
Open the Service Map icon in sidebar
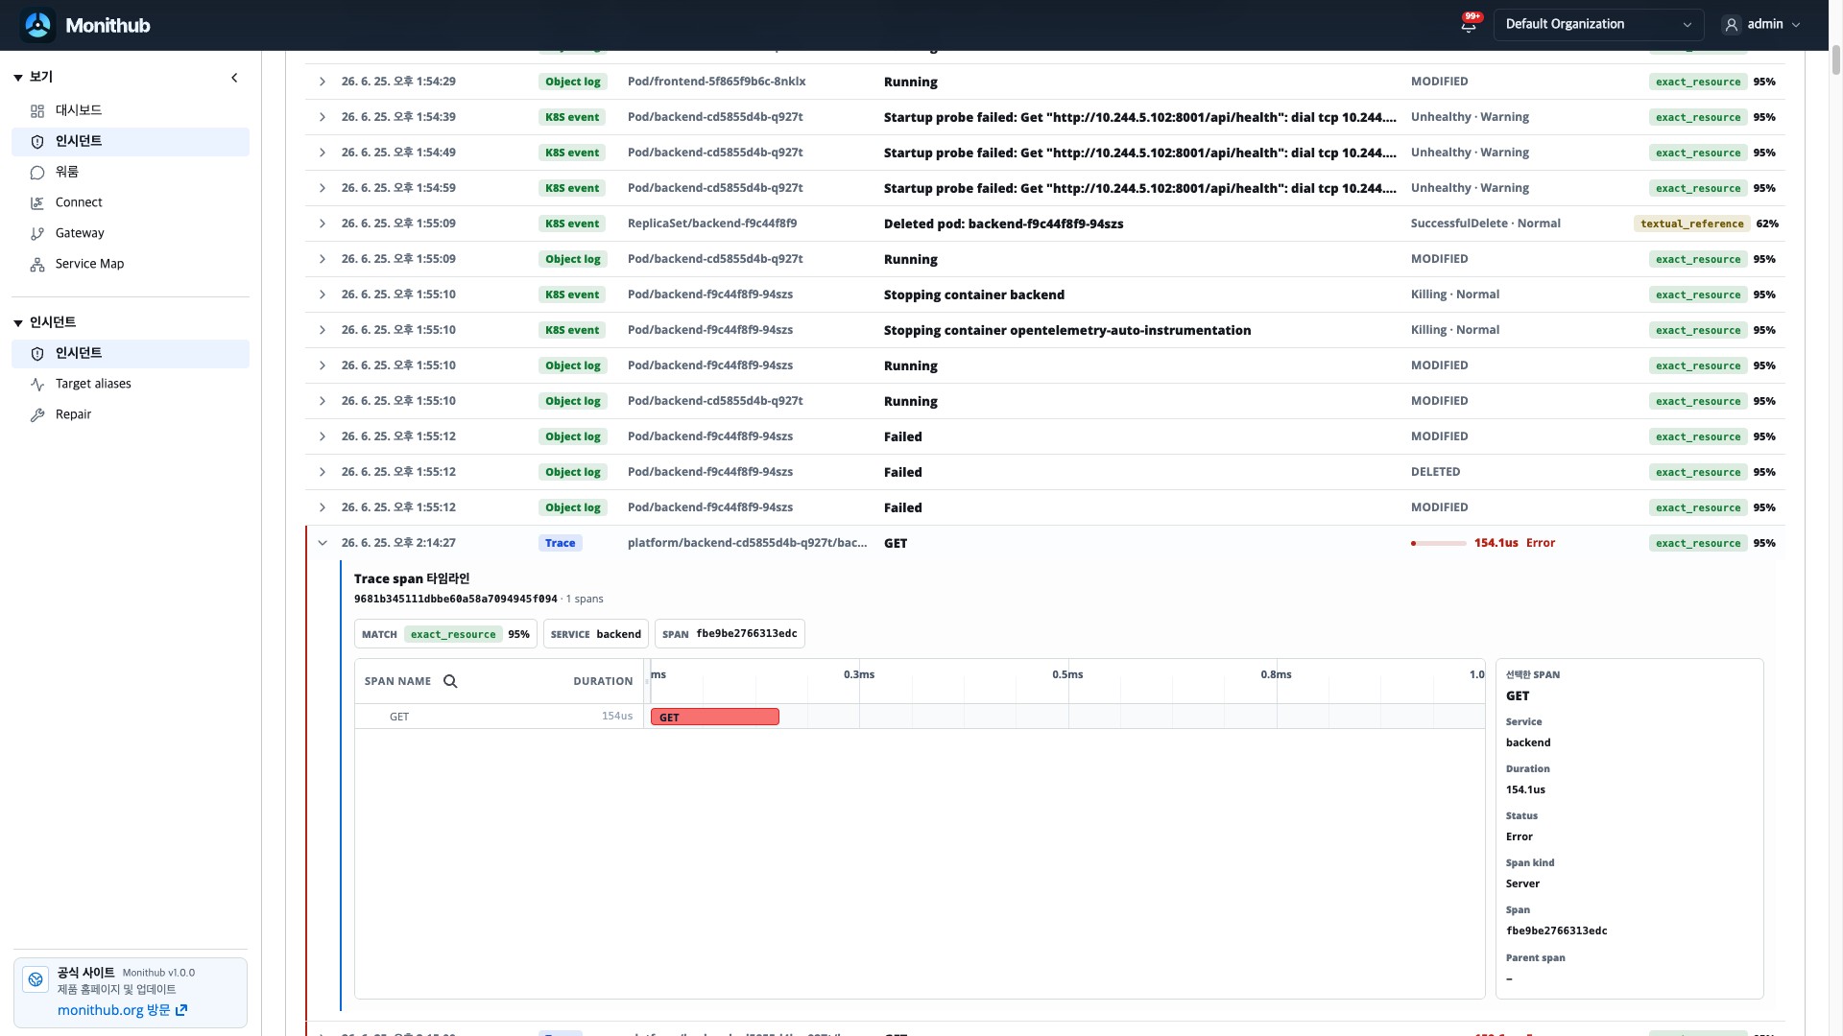(37, 264)
